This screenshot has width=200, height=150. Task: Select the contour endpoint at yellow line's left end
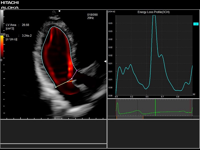(55, 87)
